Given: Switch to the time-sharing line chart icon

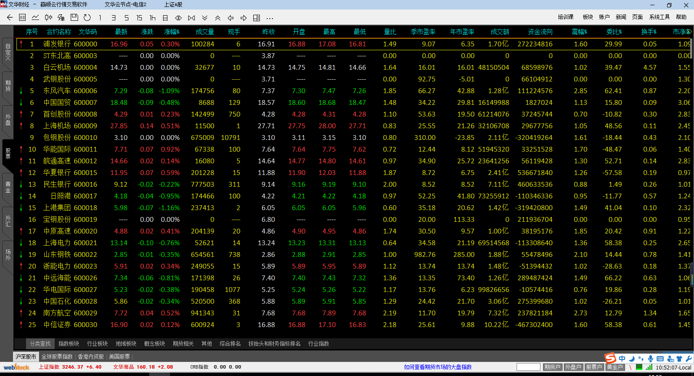Looking at the screenshot, I should click(x=36, y=18).
